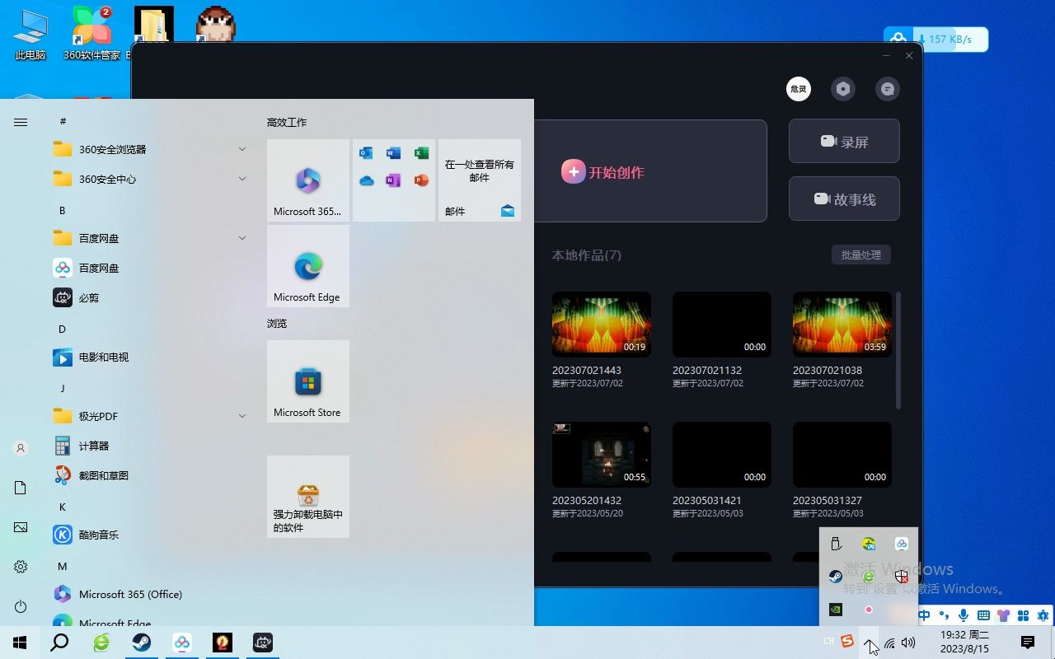Open the IME skin shirt icon
This screenshot has width=1055, height=659.
click(1003, 615)
